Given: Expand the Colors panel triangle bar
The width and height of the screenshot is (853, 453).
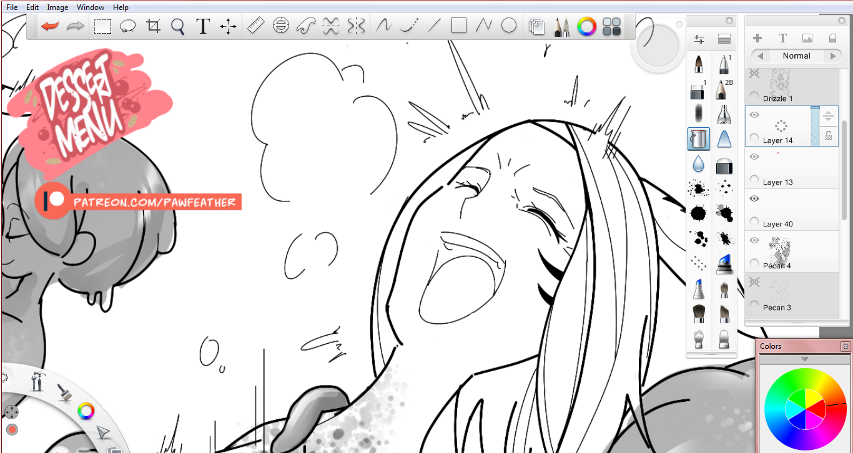Looking at the screenshot, I should (804, 359).
